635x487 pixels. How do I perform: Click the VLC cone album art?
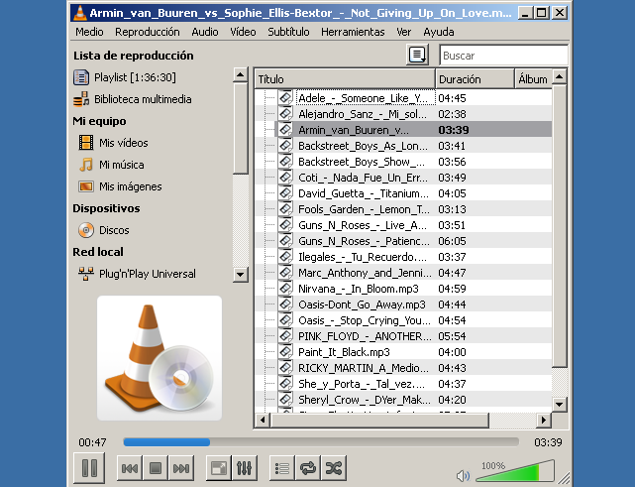[159, 358]
